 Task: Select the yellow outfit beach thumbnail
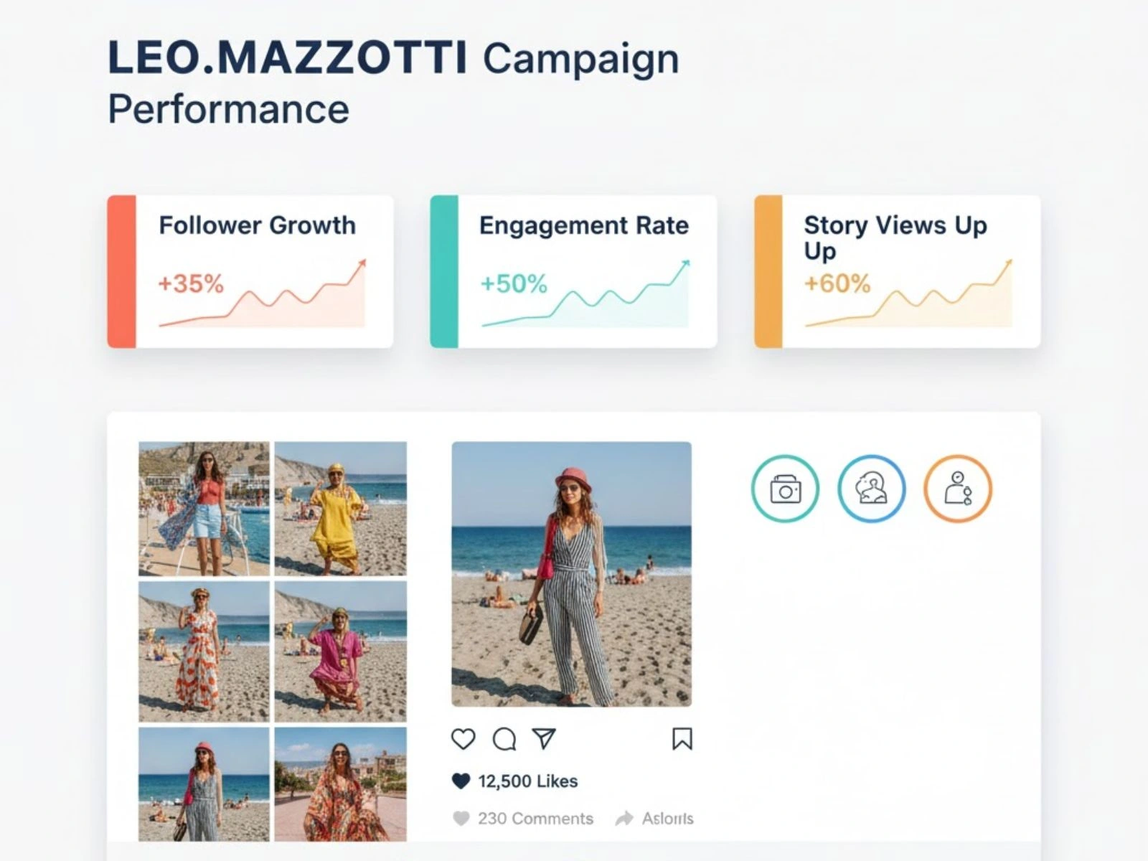pos(340,509)
